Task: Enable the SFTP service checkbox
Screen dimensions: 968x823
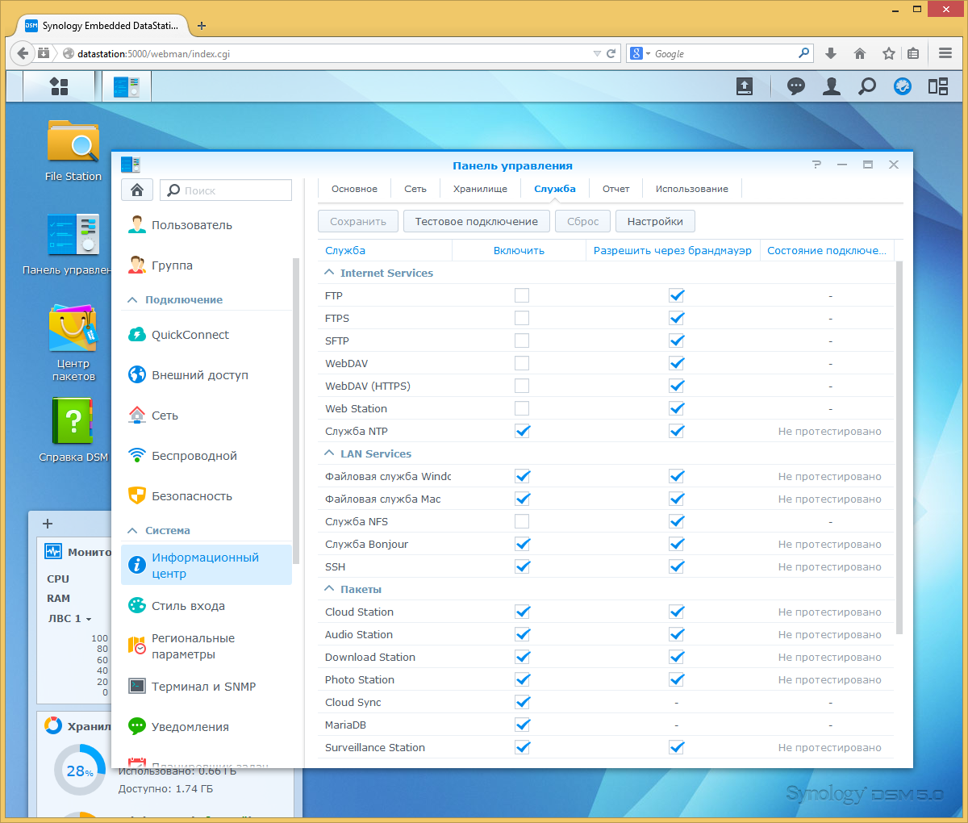Action: (x=522, y=340)
